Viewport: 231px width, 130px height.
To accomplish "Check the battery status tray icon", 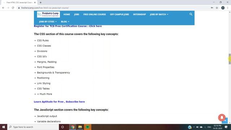I will point(197,127).
